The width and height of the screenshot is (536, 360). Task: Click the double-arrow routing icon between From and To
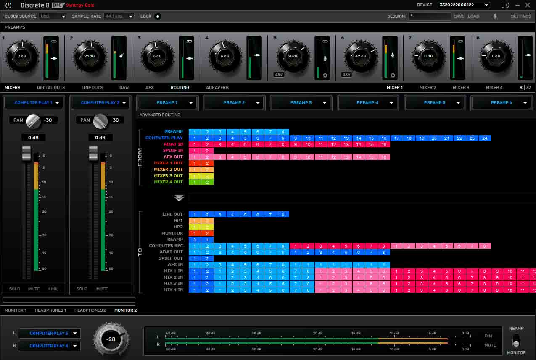pos(179,198)
